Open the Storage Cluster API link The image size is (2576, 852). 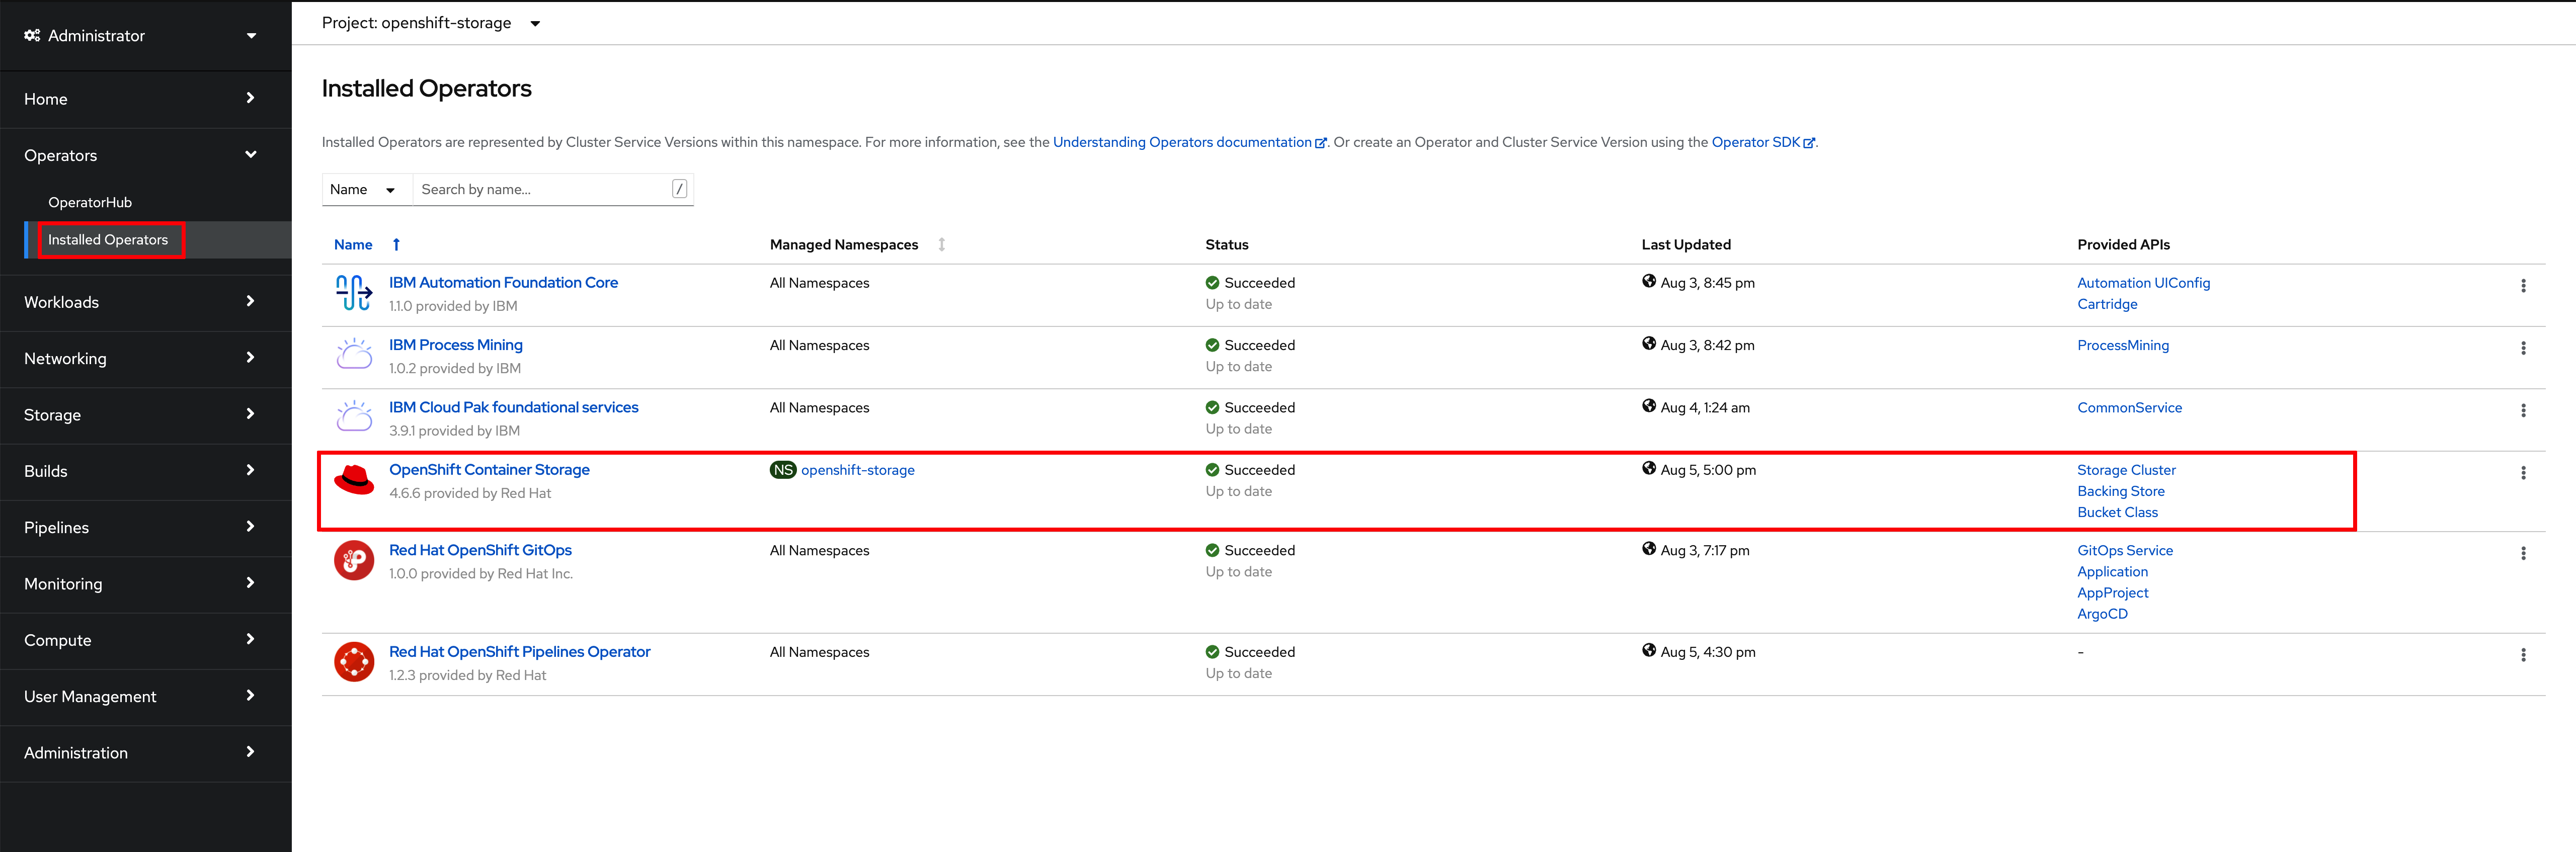click(x=2126, y=470)
